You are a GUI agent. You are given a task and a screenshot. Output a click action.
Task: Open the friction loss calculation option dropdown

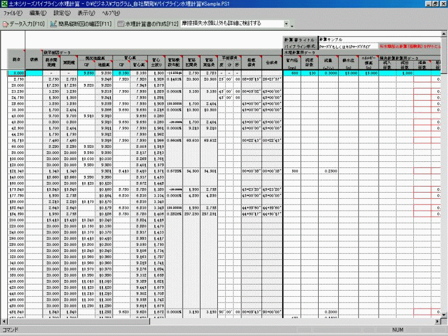pyautogui.click(x=287, y=24)
